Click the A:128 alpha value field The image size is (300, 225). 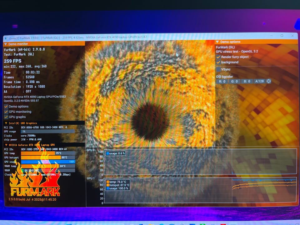259,81
